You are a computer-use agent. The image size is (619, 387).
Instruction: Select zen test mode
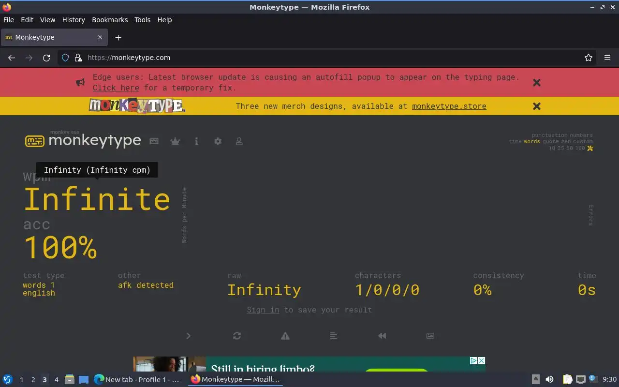click(x=566, y=142)
